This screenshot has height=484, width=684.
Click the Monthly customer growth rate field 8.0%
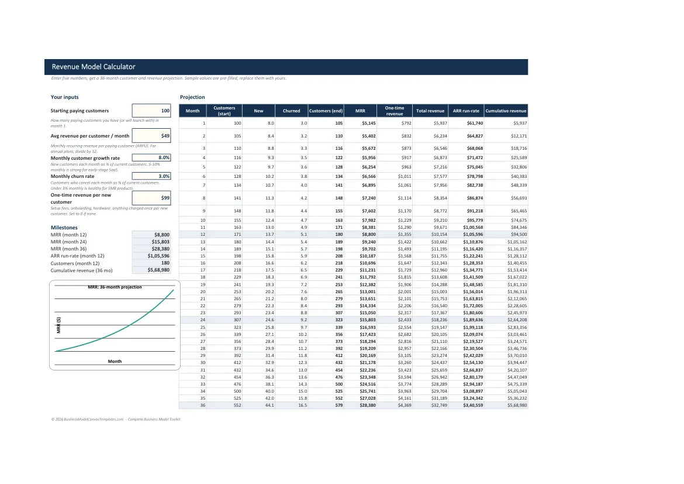(151, 157)
